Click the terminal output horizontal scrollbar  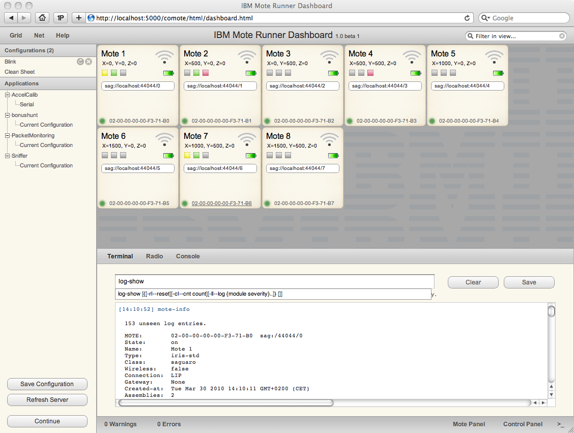(x=324, y=402)
